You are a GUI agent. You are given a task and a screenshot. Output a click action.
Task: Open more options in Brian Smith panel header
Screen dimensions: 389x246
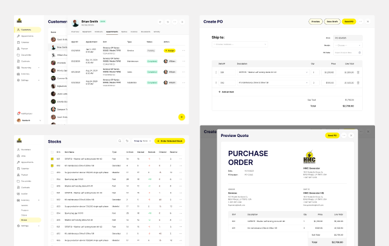(175, 22)
